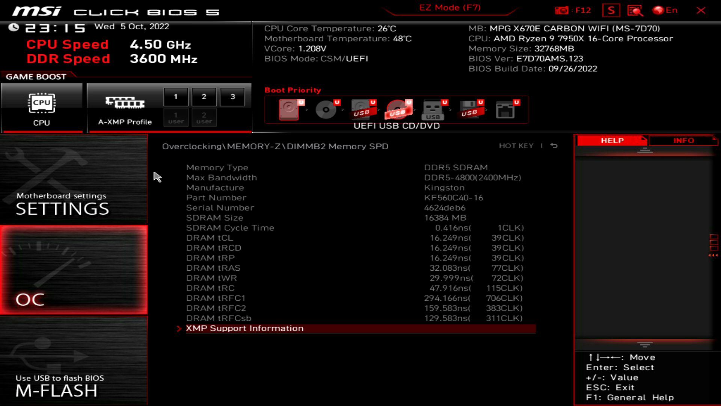The image size is (721, 406).
Task: Click the HOT KEY label
Action: click(516, 146)
